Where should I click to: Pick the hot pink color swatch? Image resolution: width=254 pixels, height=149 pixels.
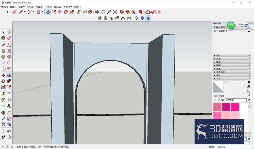coord(235,107)
